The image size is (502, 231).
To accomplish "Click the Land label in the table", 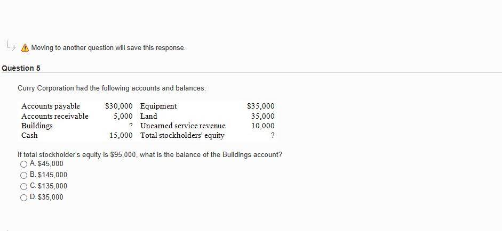I will (x=148, y=116).
